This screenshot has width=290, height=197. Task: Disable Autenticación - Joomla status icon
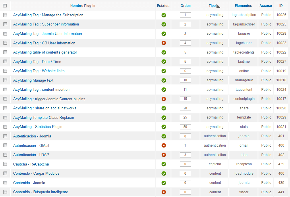point(164,136)
